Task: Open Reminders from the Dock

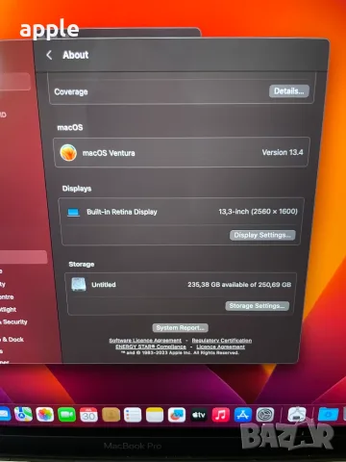Action: point(133,415)
